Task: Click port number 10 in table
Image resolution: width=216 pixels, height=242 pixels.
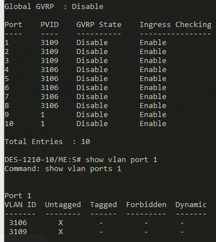Action: (x=9, y=124)
